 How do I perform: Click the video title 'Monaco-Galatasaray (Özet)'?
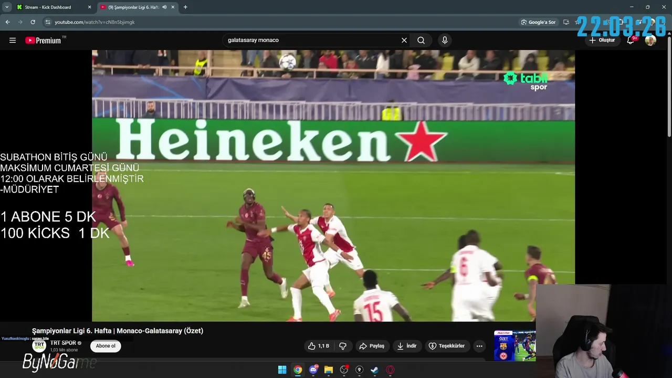[x=160, y=331]
